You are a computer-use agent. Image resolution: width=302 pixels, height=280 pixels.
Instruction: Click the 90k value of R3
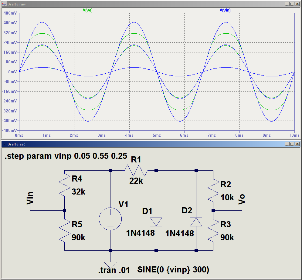pos(227,238)
